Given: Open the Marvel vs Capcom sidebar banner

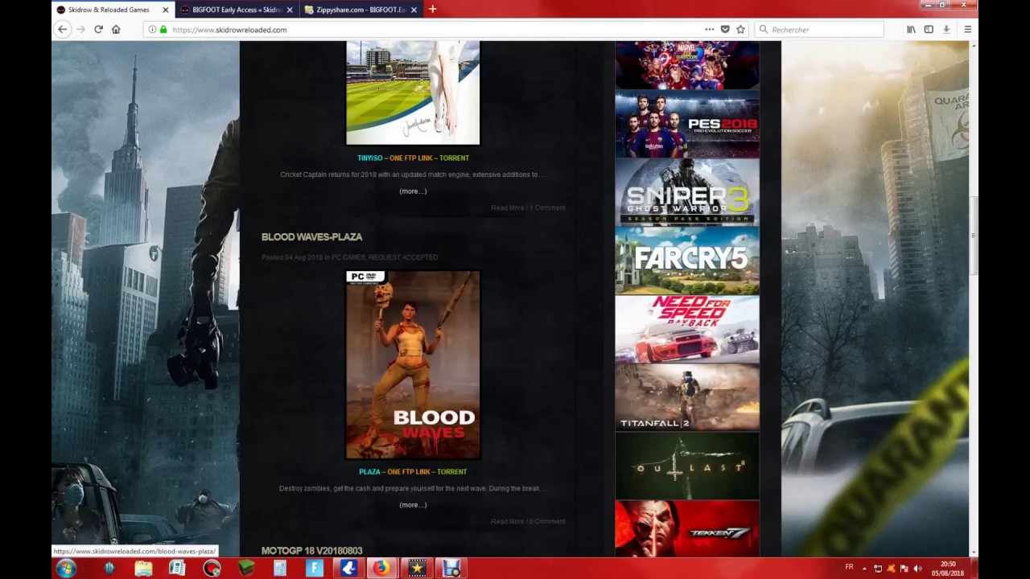Looking at the screenshot, I should [687, 65].
